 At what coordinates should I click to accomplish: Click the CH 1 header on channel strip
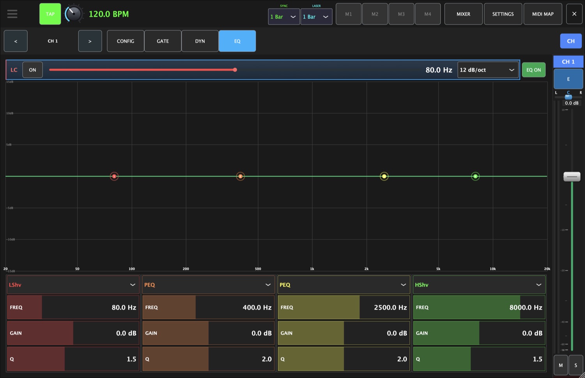coord(568,62)
